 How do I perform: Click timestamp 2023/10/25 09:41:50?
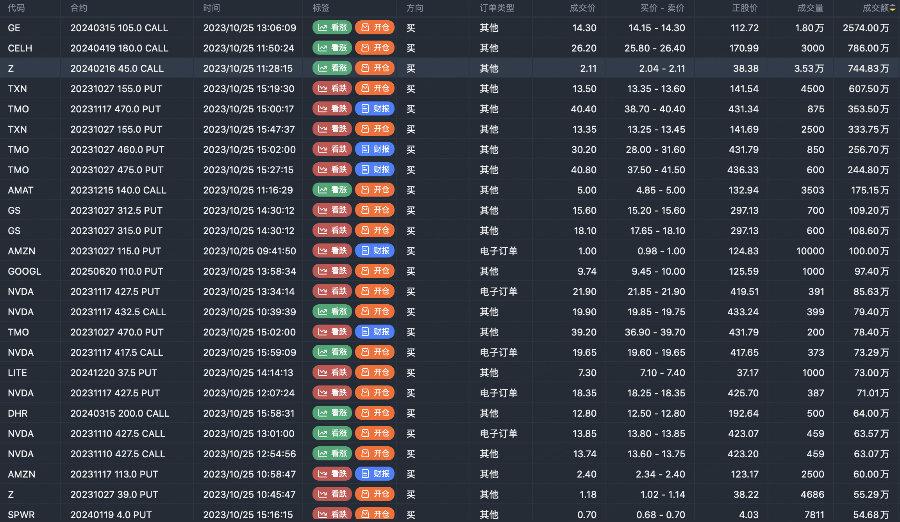pyautogui.click(x=250, y=251)
